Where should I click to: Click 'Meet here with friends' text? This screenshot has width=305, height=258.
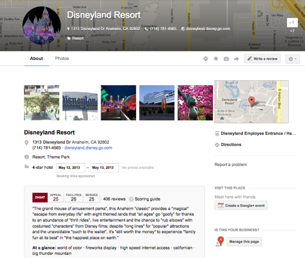(x=235, y=197)
